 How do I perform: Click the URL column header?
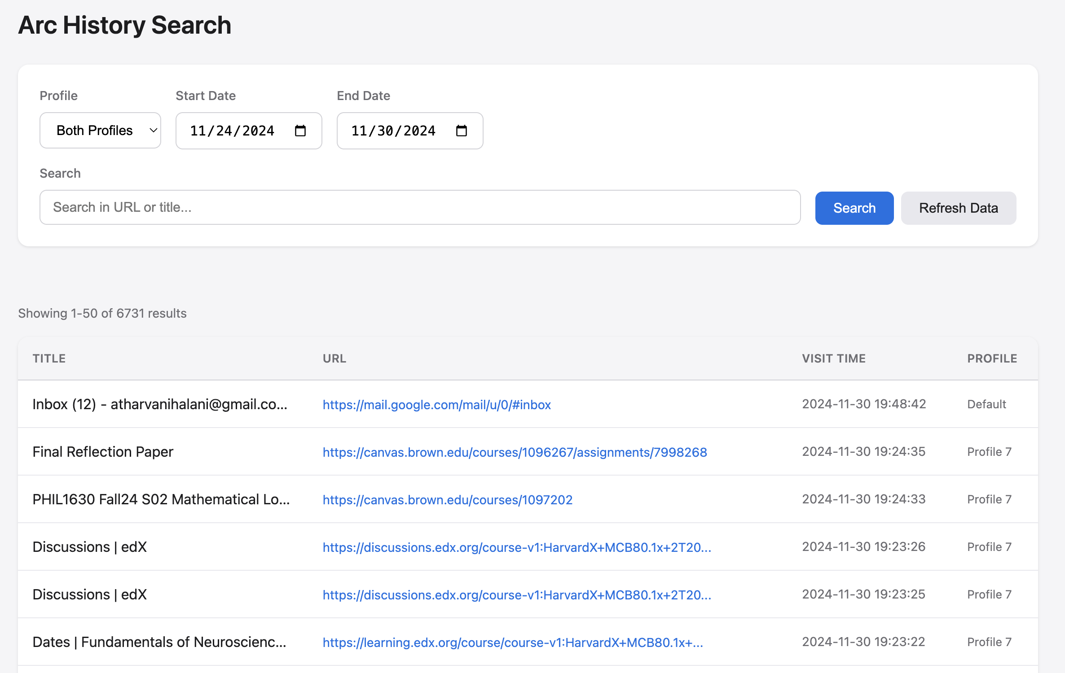pos(334,358)
